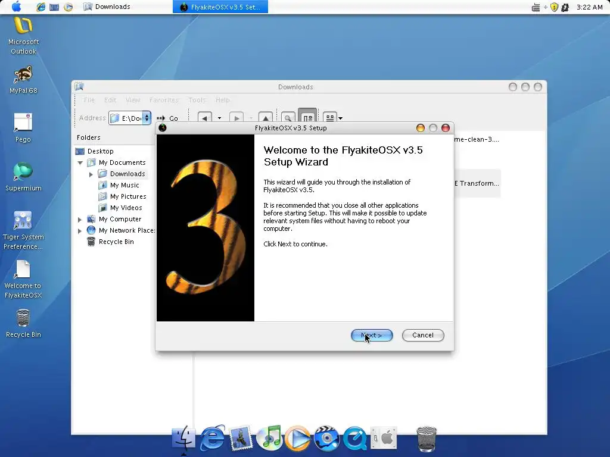Click the Up folder toolbar button

tap(266, 117)
